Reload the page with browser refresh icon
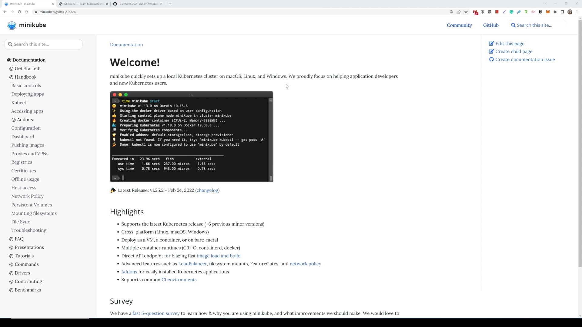The width and height of the screenshot is (582, 327). pos(19,12)
